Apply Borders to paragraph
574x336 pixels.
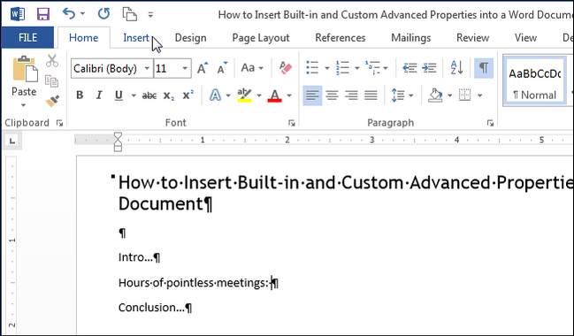(465, 95)
